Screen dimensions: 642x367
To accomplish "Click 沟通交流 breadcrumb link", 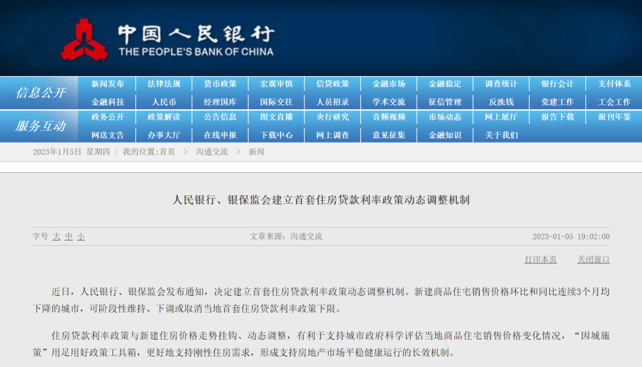I will tap(212, 152).
